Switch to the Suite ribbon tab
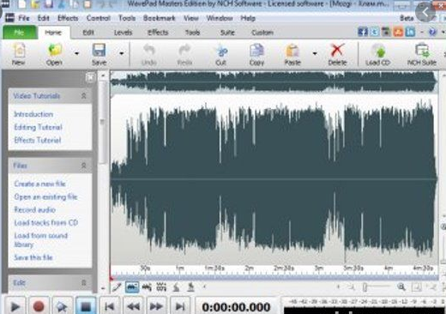 click(227, 33)
